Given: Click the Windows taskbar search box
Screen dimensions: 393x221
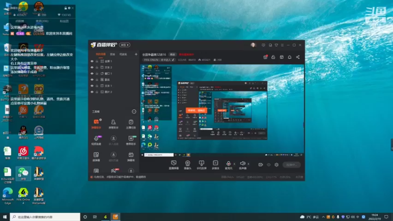Looking at the screenshot, I should pos(45,217).
